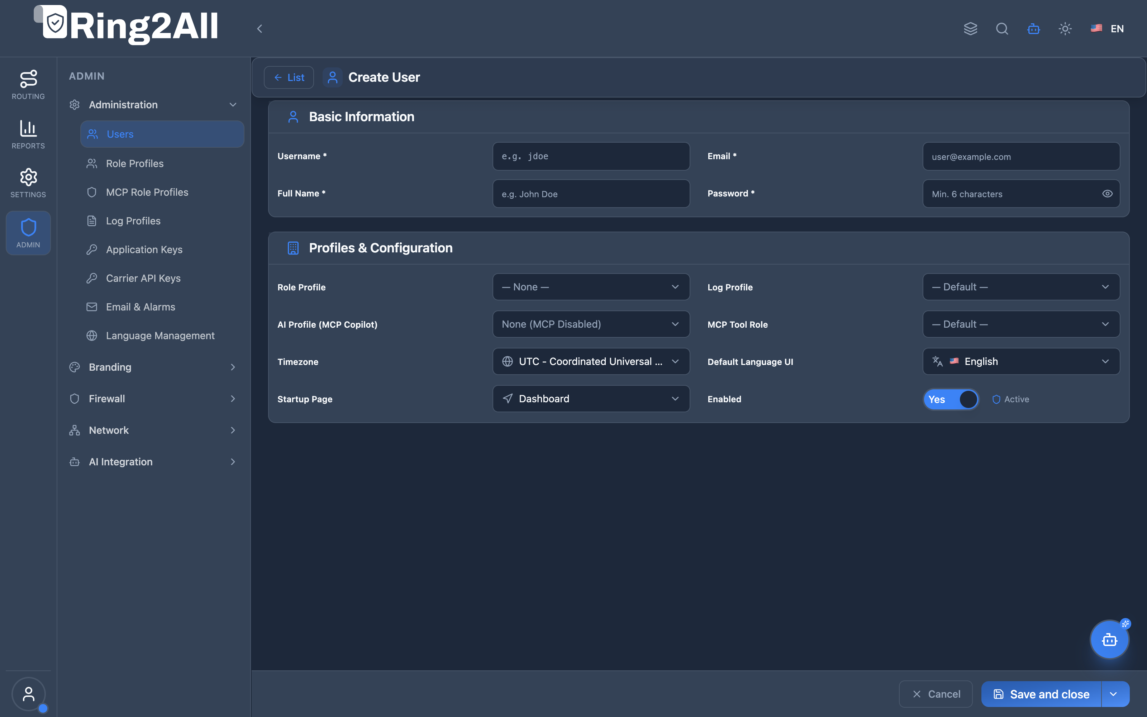The image size is (1147, 717).
Task: Open the Settings gear section
Action: 28,184
